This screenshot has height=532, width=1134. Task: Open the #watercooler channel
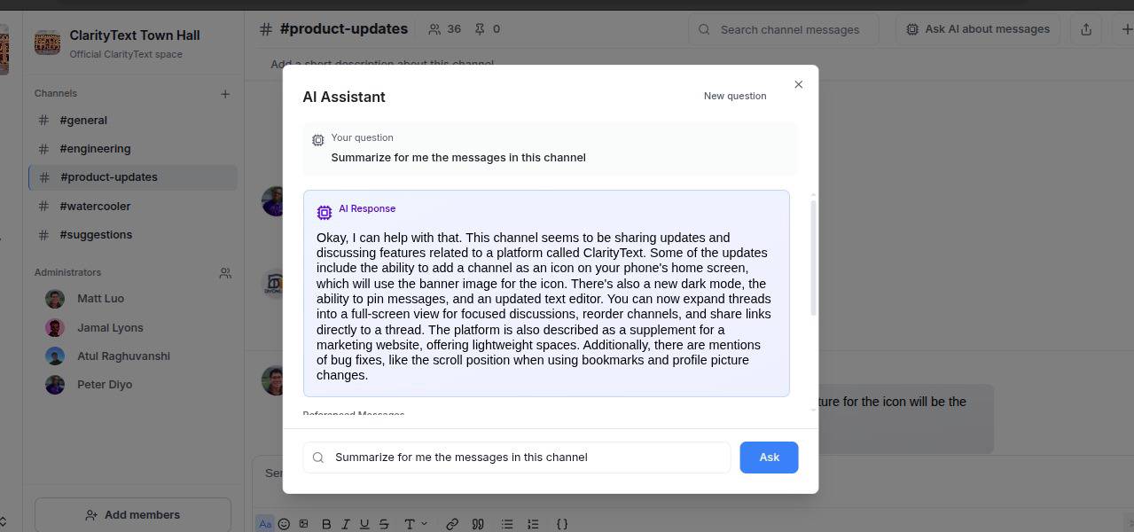coord(133,206)
